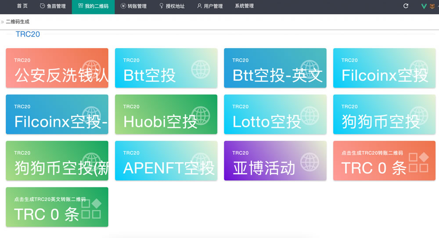Click squares icon on orange TRC 0 条 card
The height and width of the screenshot is (238, 439).
(418, 162)
